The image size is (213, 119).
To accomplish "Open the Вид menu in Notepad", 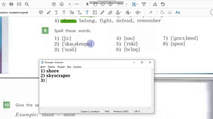I will (69, 67).
